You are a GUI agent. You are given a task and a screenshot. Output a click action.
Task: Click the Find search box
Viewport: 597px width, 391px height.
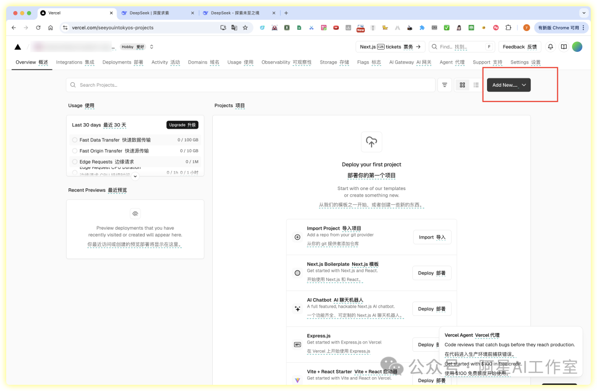point(462,47)
